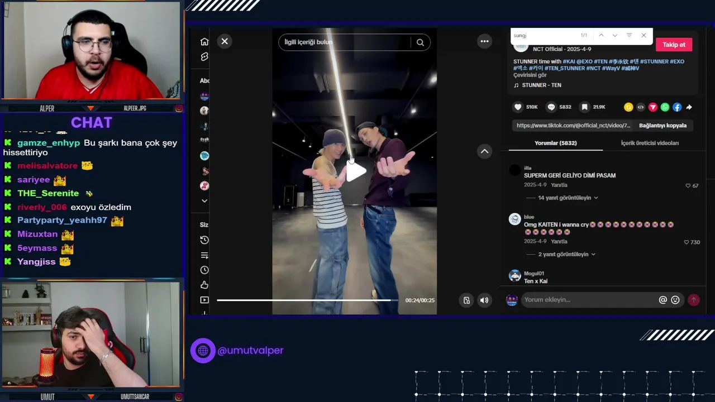Seek on the video progress bar
The height and width of the screenshot is (402, 715).
click(307, 300)
